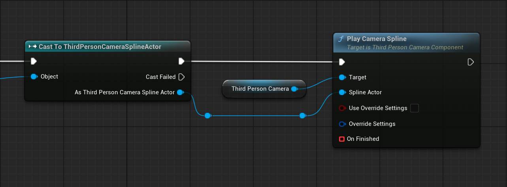Click the Spline Actor input pin
The image size is (507, 187).
pos(342,92)
